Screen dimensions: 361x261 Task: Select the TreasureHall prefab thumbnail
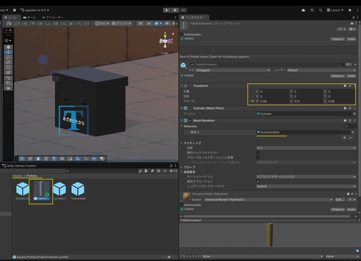coord(78,191)
